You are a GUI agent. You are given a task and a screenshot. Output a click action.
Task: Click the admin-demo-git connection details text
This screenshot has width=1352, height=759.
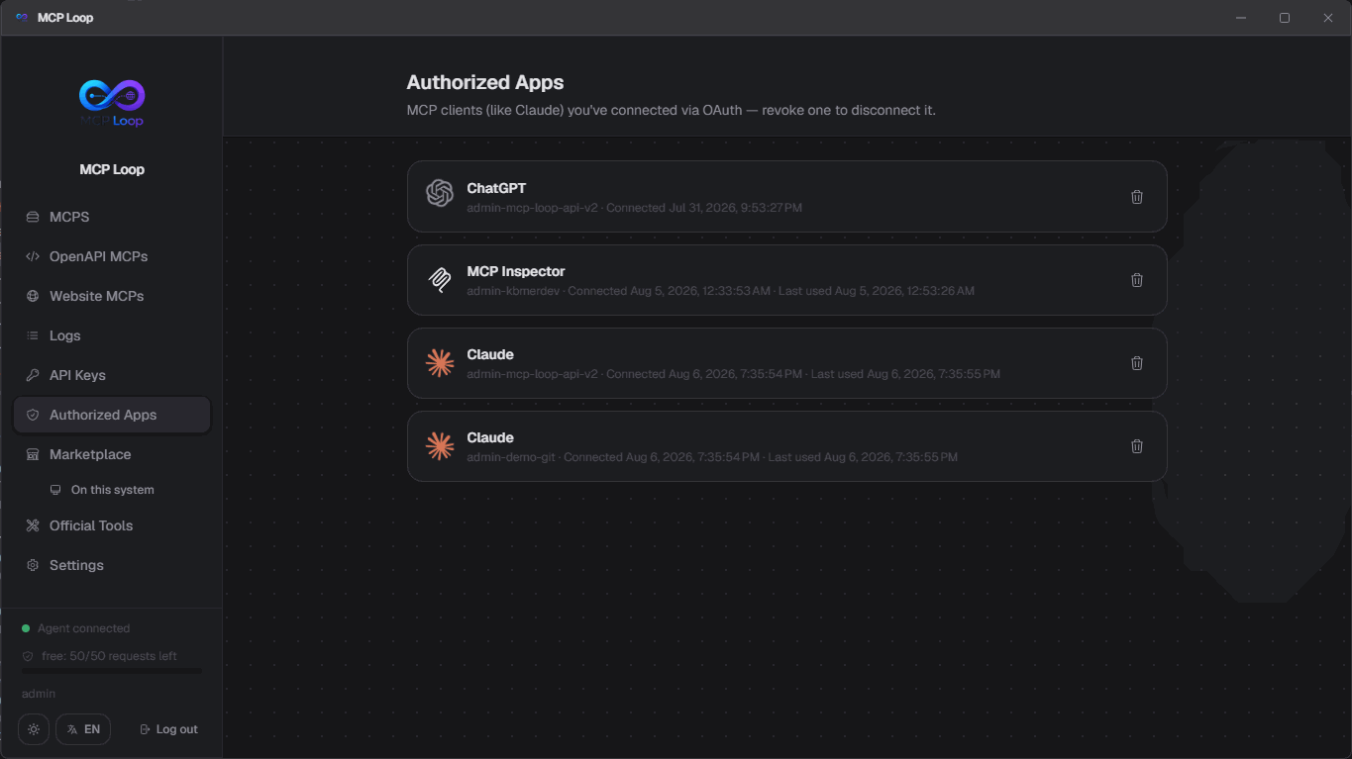click(712, 457)
